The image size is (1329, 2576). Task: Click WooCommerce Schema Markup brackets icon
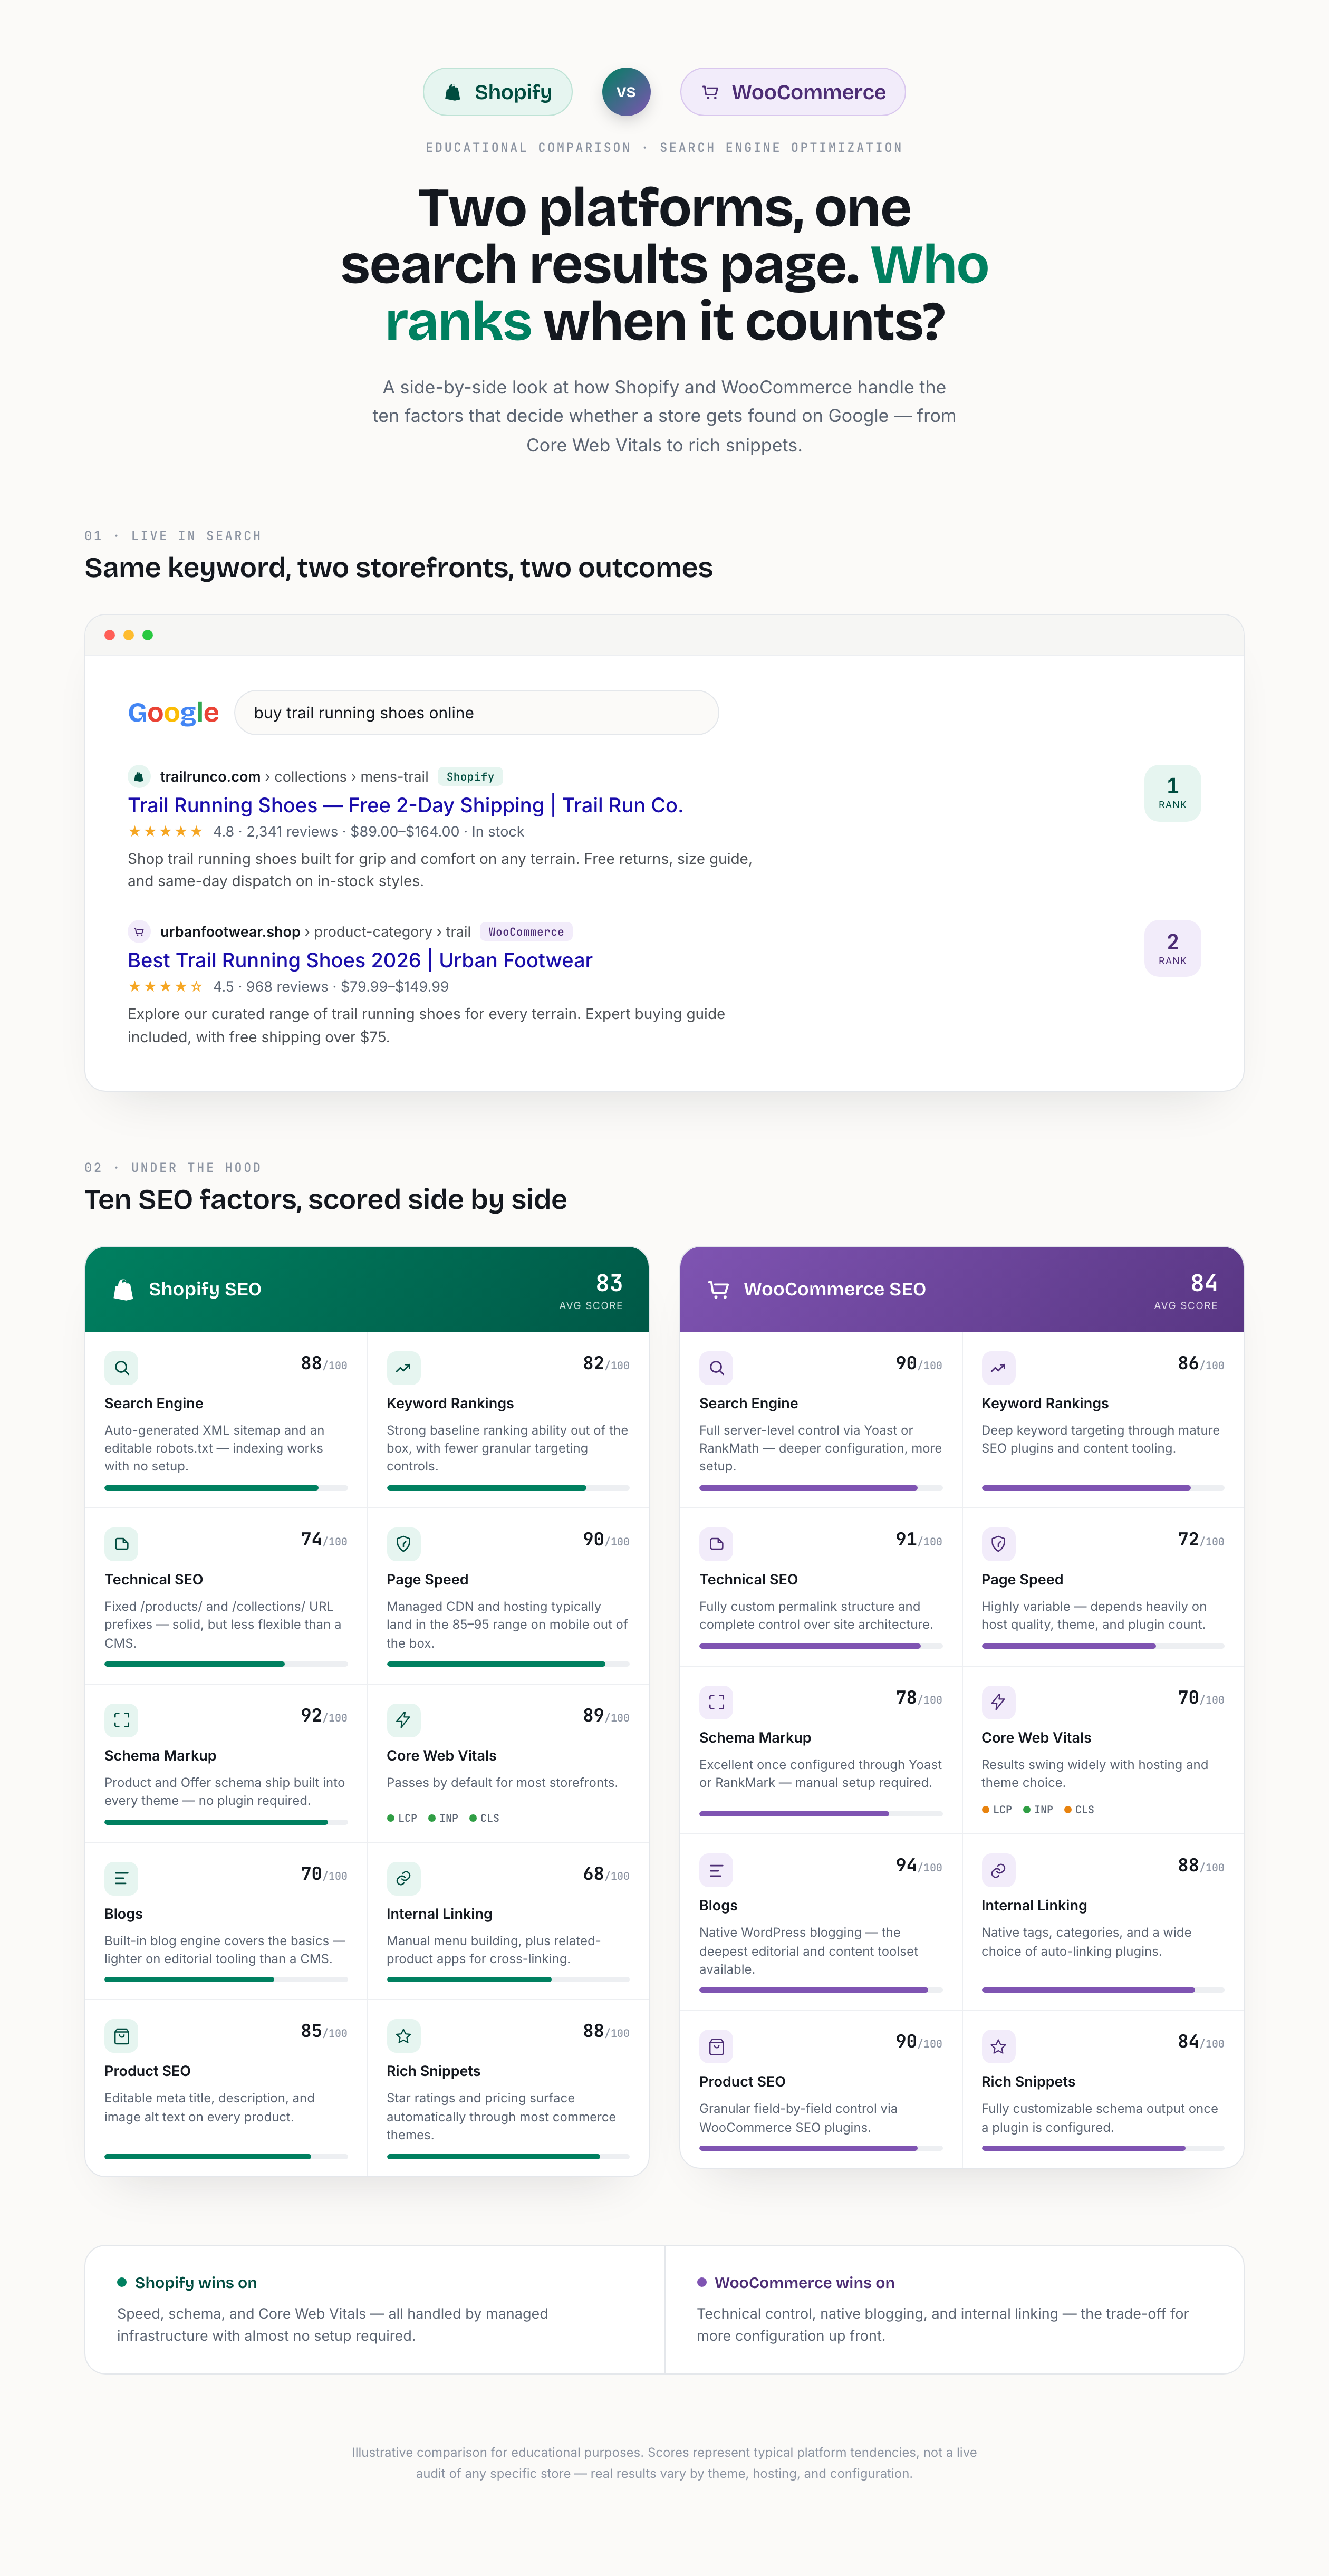point(716,1702)
